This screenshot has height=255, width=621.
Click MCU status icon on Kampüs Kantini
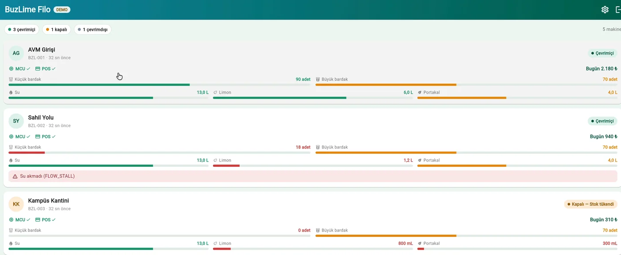click(12, 220)
